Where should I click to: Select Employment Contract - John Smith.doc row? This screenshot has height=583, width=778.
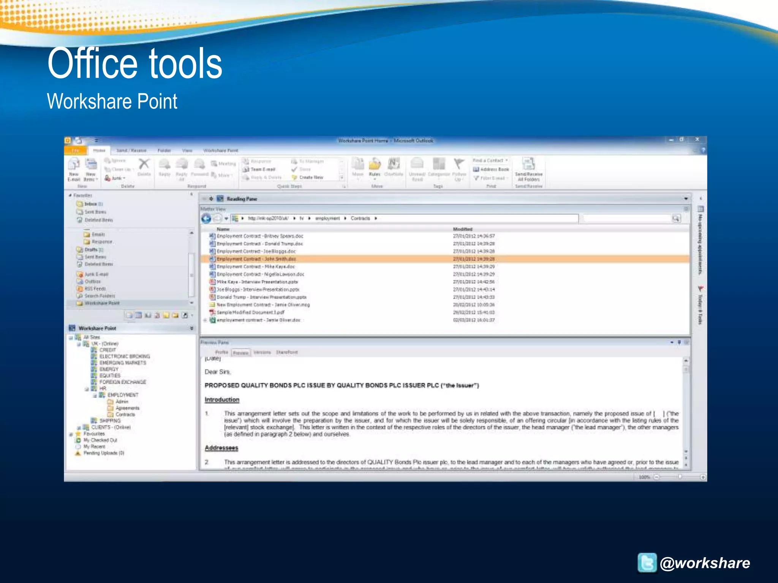[x=445, y=259]
